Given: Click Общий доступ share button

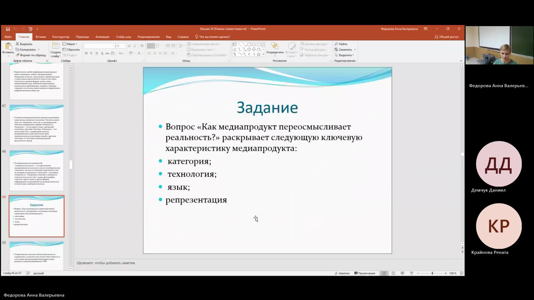Looking at the screenshot, I should pos(447,37).
